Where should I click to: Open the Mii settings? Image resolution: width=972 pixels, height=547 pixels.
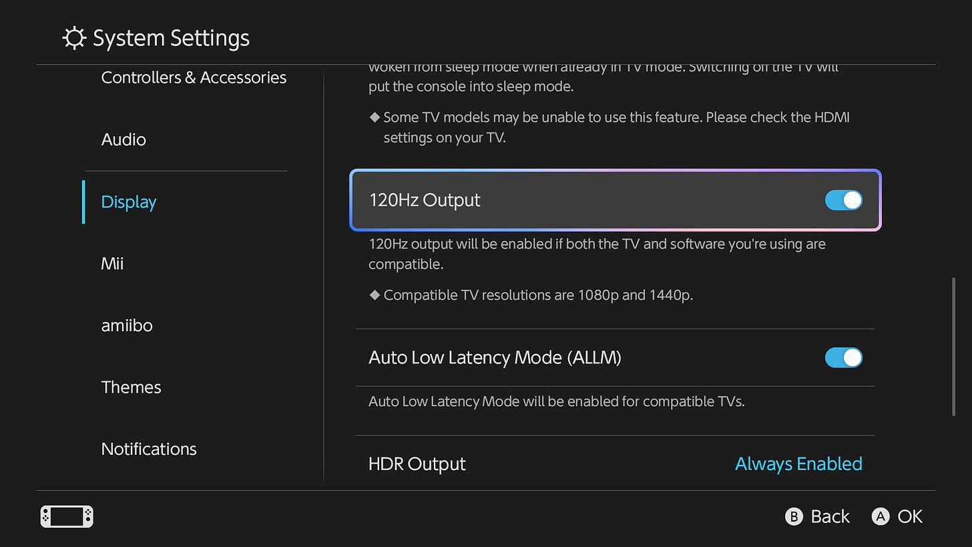point(112,263)
